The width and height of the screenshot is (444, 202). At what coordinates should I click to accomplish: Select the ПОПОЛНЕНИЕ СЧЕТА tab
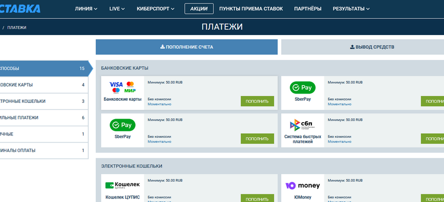tap(187, 47)
